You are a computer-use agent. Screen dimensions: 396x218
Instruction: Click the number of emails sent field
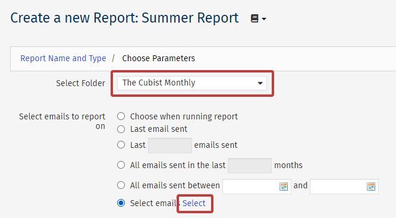pos(170,146)
